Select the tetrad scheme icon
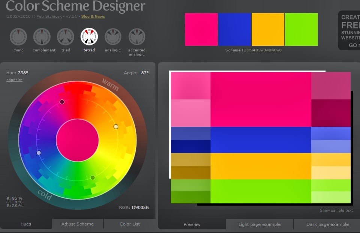360x233 pixels. (x=89, y=36)
